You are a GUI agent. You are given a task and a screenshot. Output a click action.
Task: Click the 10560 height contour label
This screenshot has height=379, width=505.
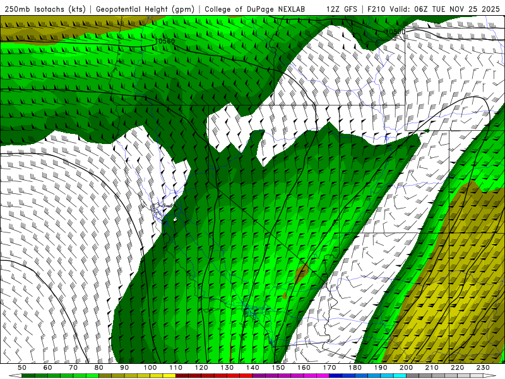pyautogui.click(x=165, y=41)
